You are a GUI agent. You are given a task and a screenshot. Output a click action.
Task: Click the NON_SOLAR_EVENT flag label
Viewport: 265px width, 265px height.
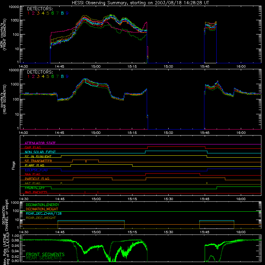point(40,152)
